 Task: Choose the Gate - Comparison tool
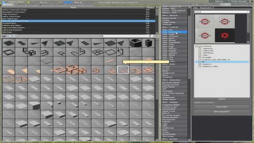click(x=175, y=43)
